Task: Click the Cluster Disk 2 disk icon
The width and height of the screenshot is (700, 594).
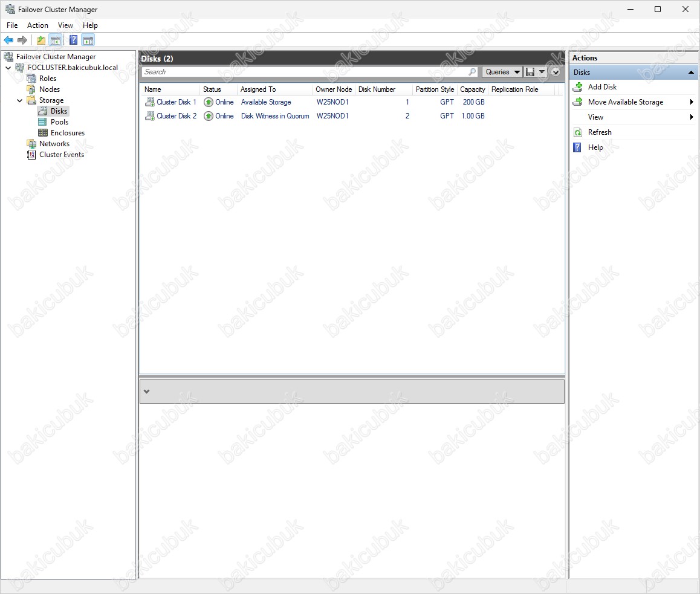Action: [150, 116]
